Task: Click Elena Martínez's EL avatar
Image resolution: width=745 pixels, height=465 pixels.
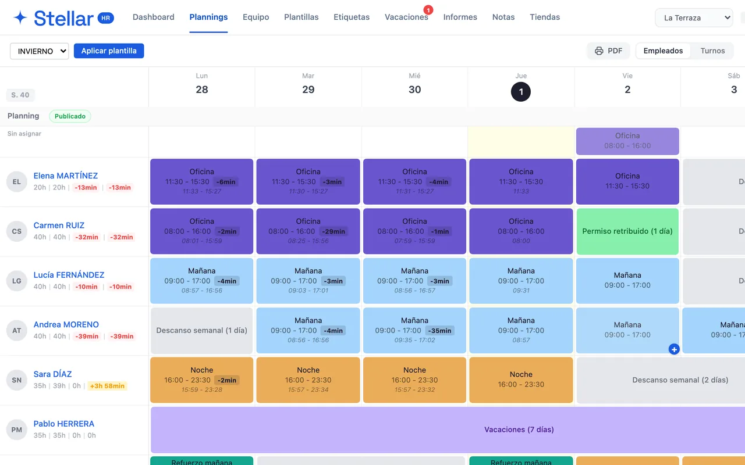Action: coord(17,181)
